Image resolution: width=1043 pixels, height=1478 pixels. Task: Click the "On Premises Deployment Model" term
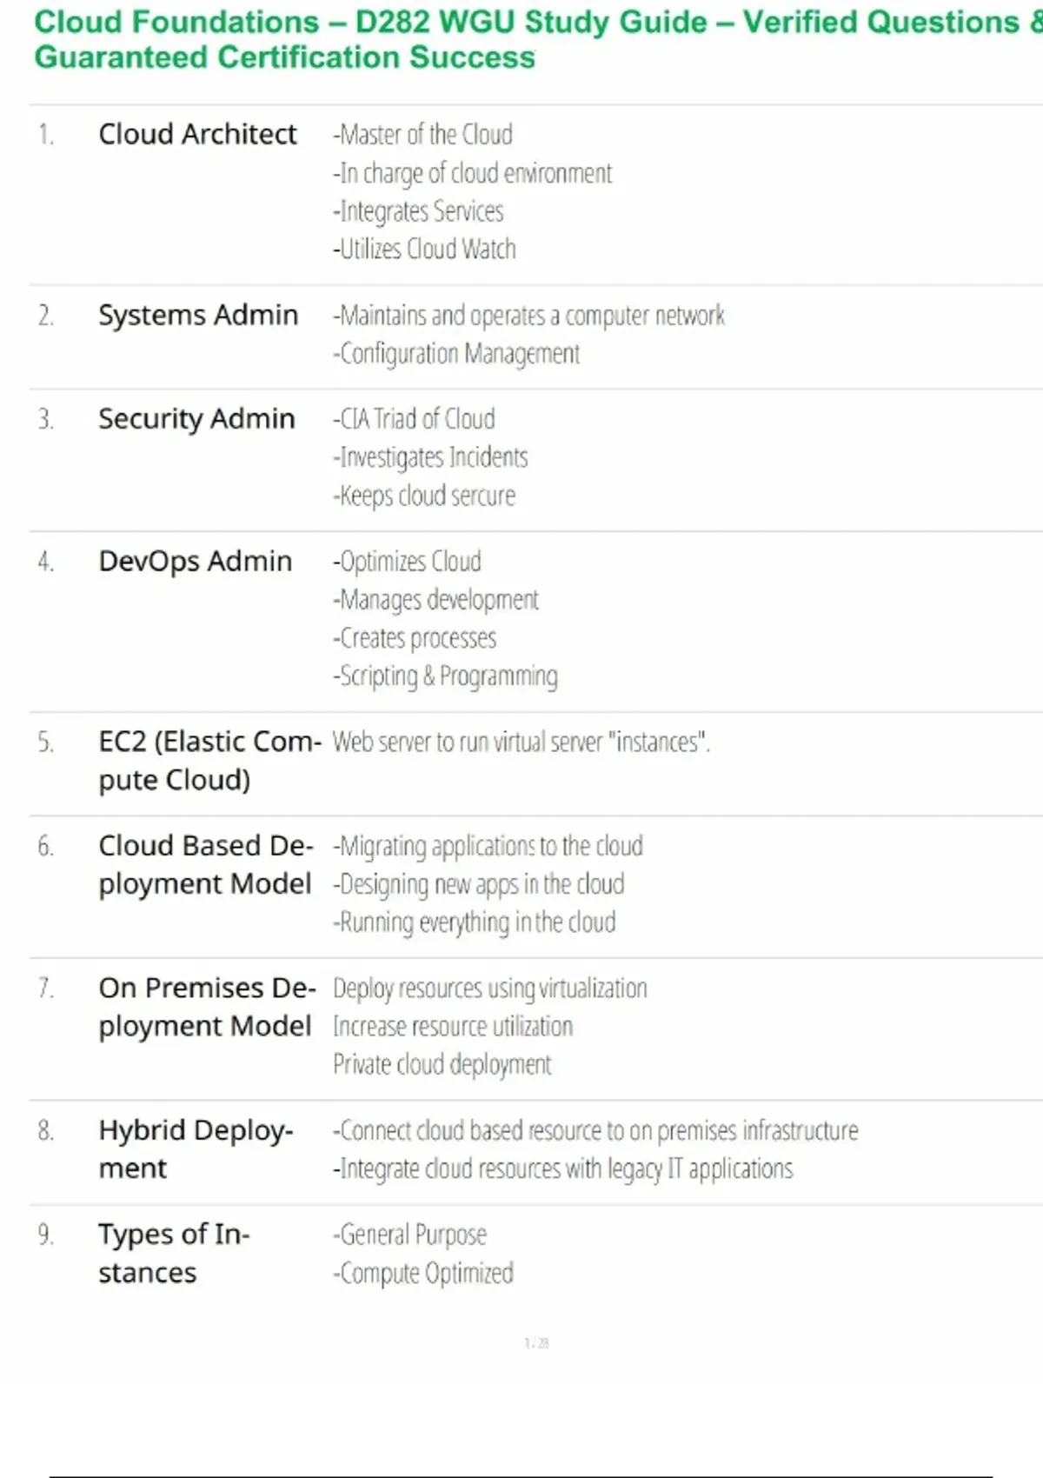[x=206, y=1007]
